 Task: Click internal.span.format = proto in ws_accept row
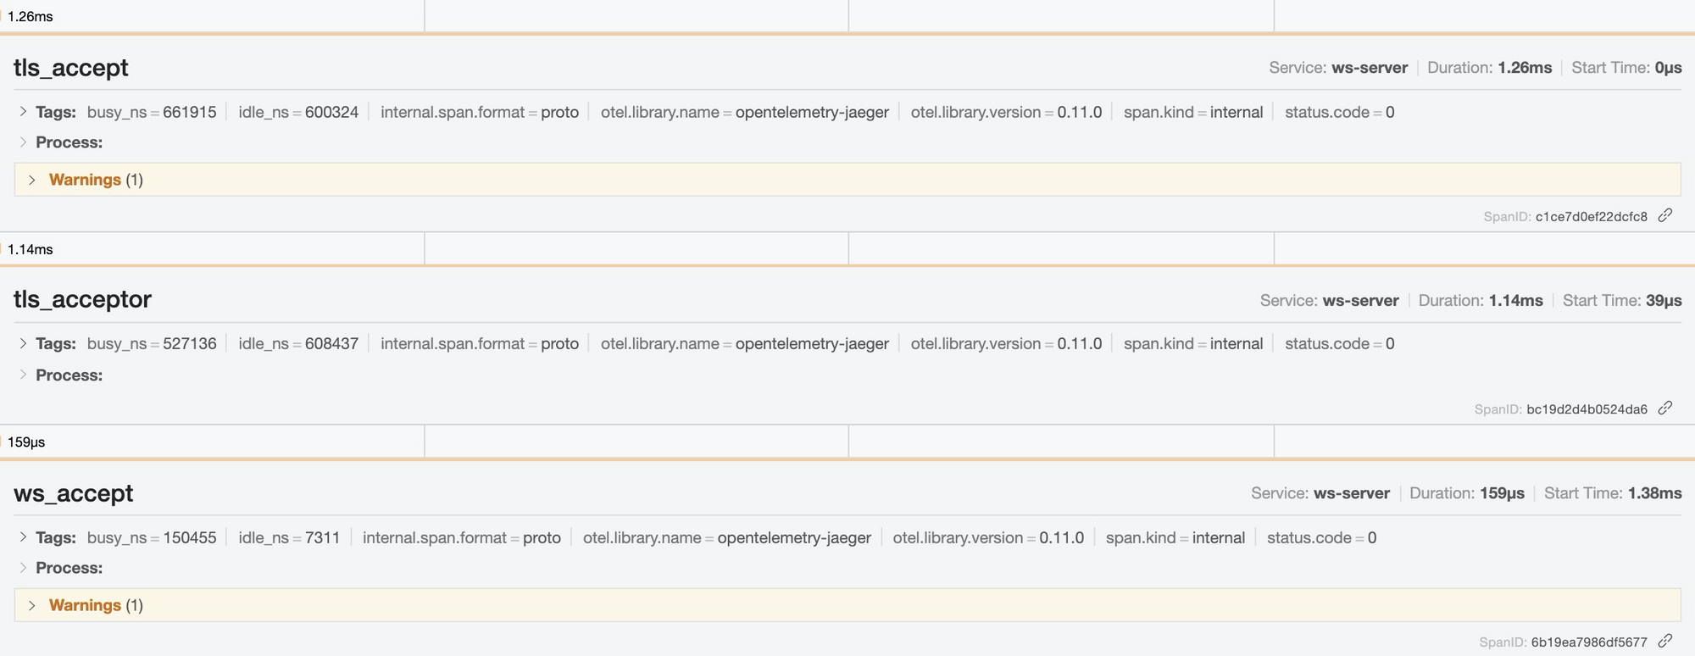pos(462,537)
